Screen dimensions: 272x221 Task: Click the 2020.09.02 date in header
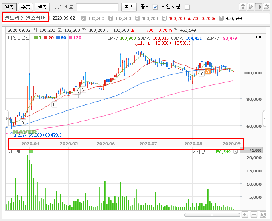pyautogui.click(x=64, y=18)
